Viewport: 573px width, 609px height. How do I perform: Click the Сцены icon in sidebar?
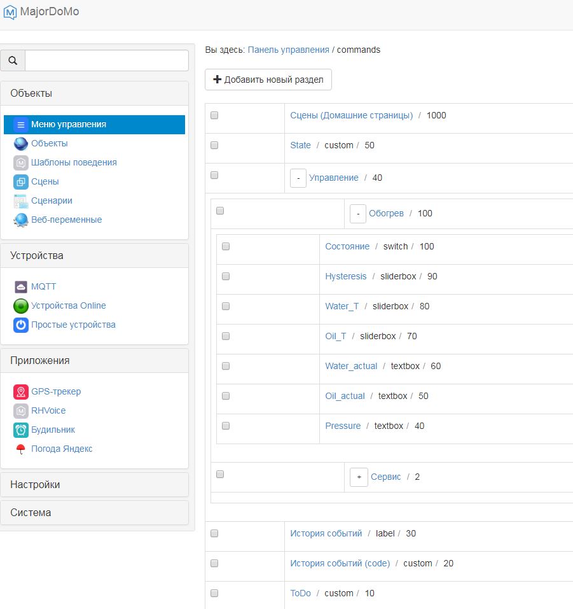[21, 182]
